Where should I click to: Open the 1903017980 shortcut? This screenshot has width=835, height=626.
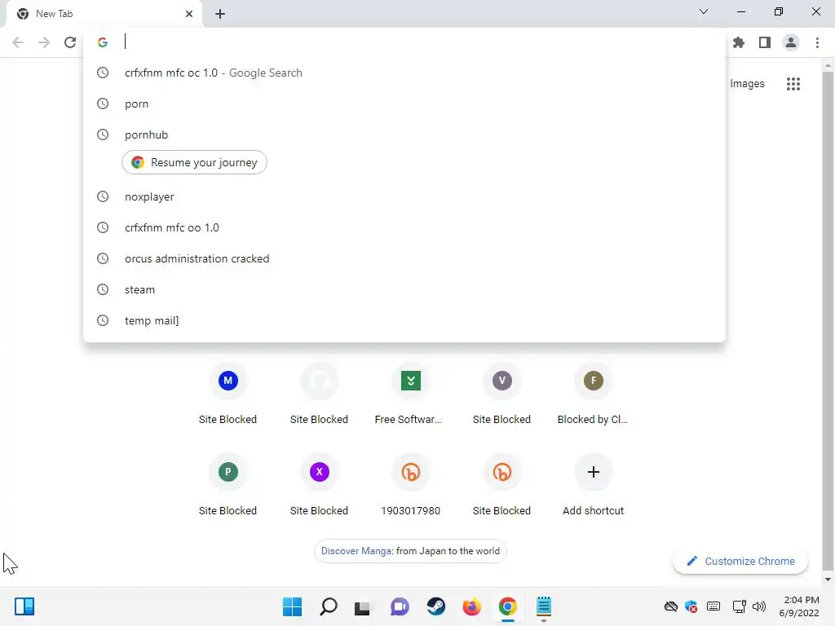point(411,486)
